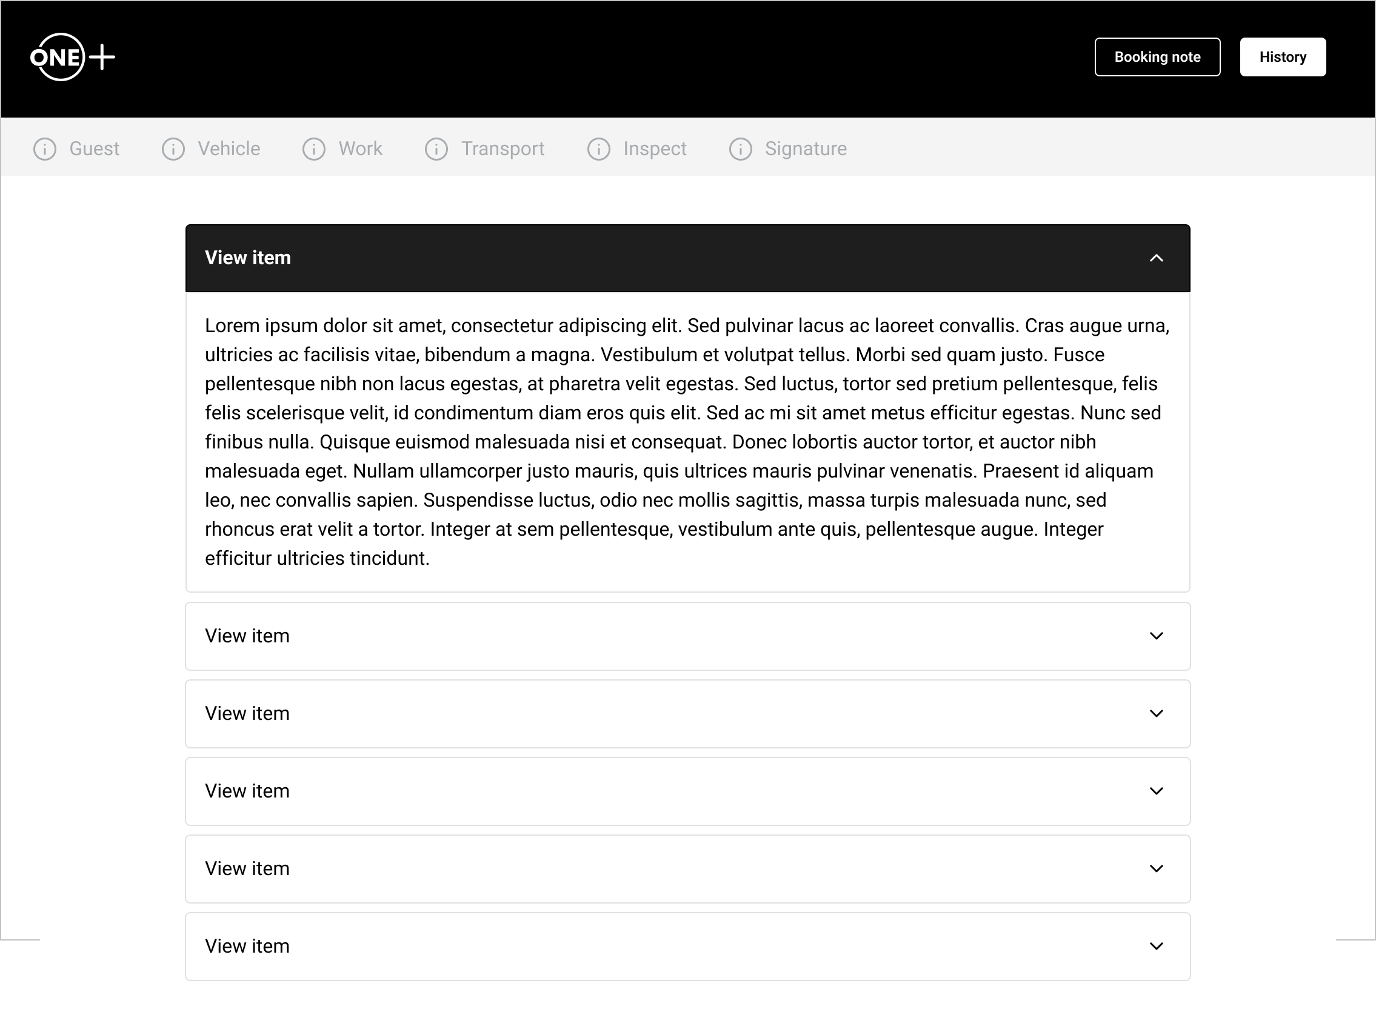Expand the third View item chevron
Image resolution: width=1376 pixels, height=1029 pixels.
1156,714
